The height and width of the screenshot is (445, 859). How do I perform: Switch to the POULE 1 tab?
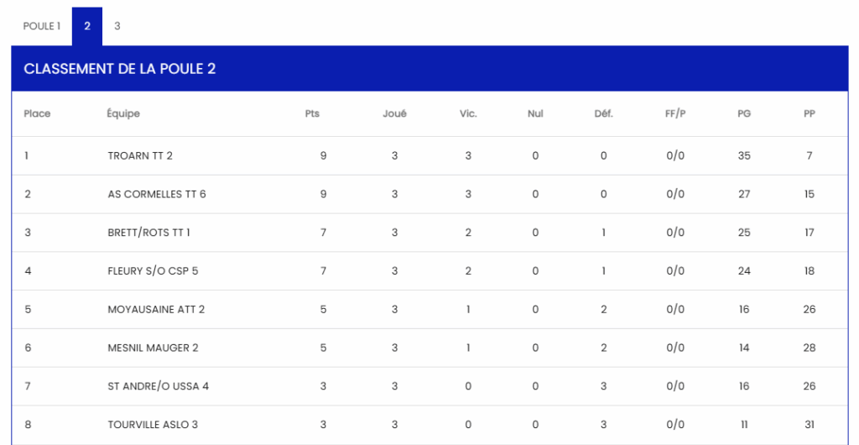pyautogui.click(x=42, y=26)
